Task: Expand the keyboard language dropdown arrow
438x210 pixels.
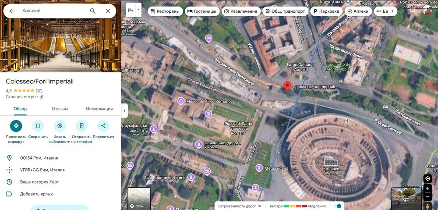Action: (x=139, y=9)
